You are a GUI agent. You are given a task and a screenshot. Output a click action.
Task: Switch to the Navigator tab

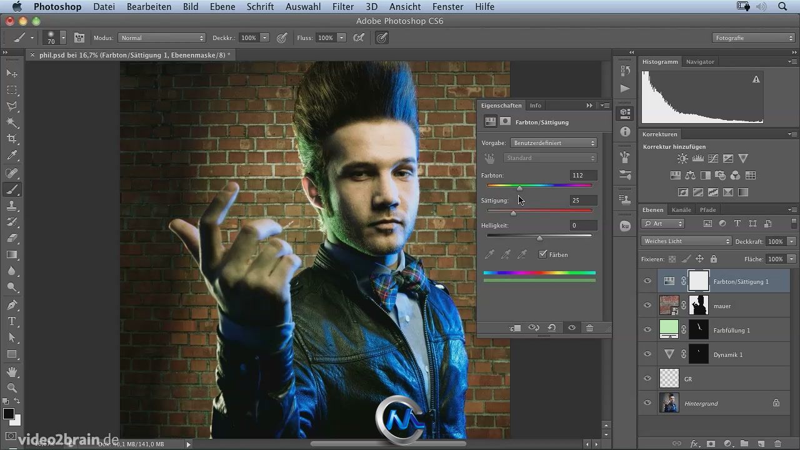point(699,62)
